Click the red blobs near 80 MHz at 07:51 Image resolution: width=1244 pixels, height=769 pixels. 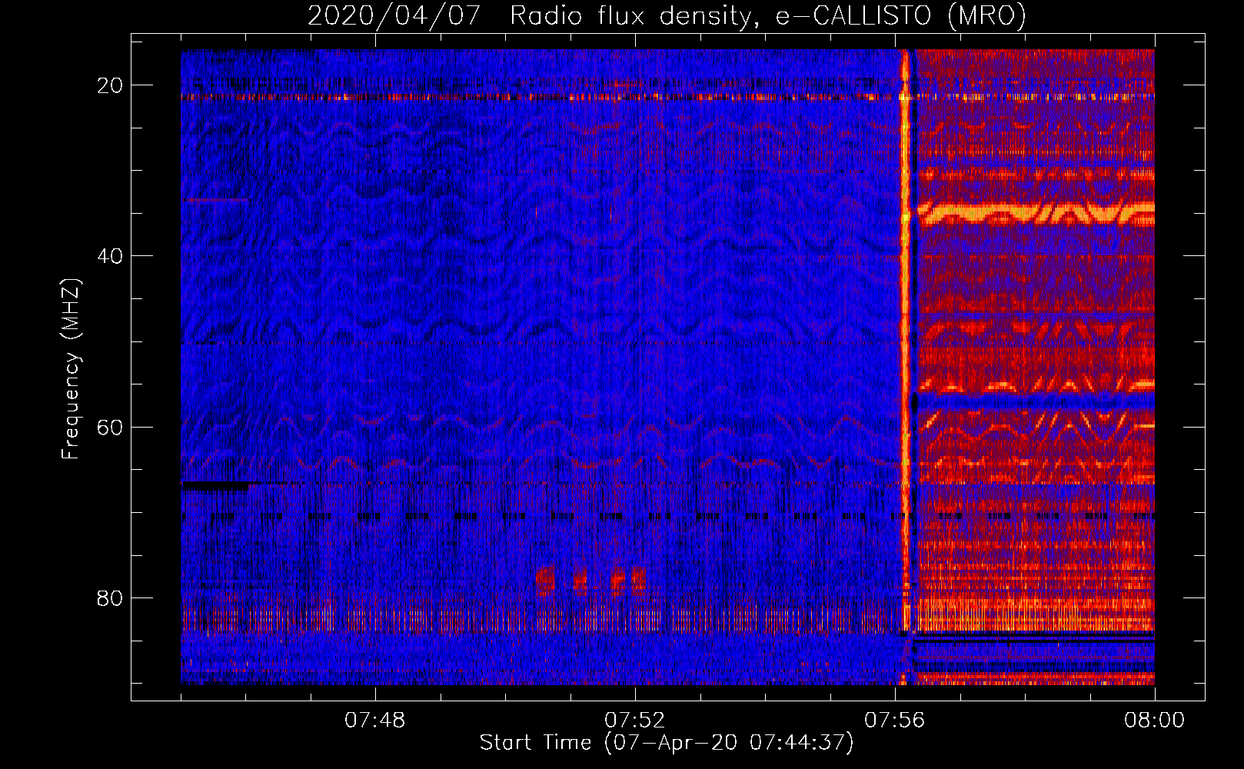[590, 581]
